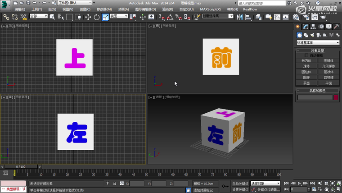Open the Modify command panel tab
Image resolution: width=342 pixels, height=193 pixels.
pyautogui.click(x=305, y=27)
